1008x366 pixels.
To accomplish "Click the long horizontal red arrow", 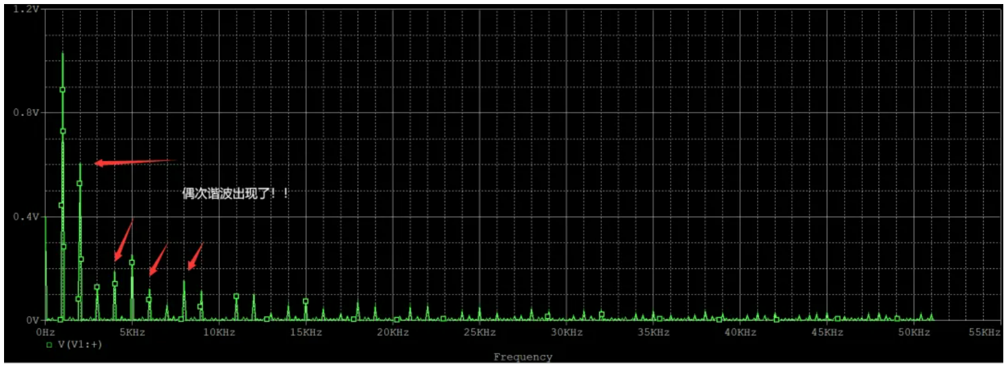I will pyautogui.click(x=135, y=162).
